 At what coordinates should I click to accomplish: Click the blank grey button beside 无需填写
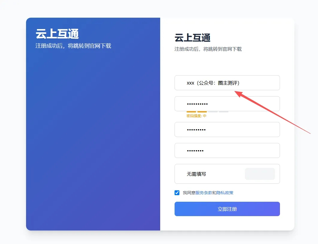tap(260, 174)
